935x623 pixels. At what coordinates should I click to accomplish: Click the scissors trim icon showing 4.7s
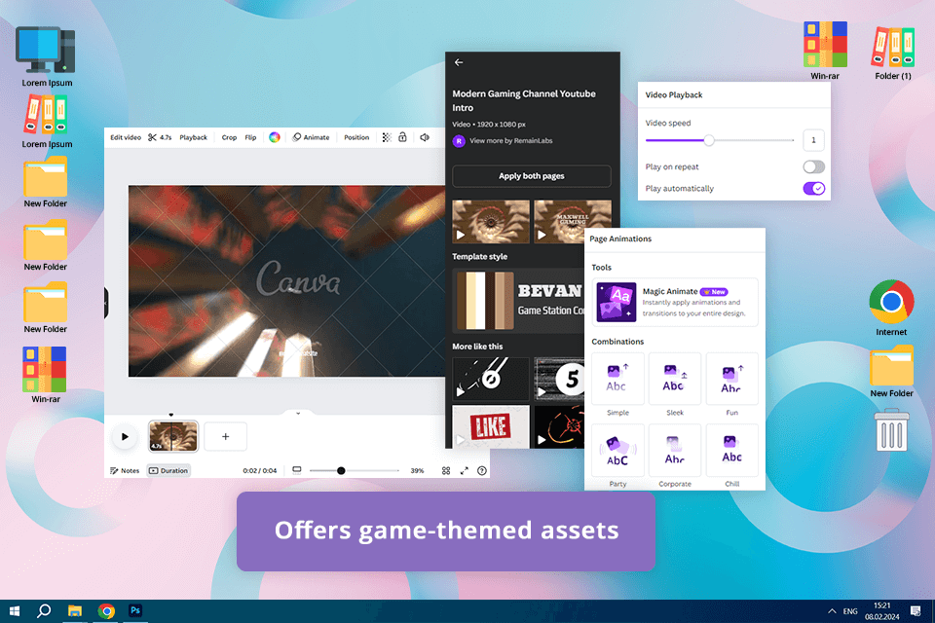coord(160,137)
